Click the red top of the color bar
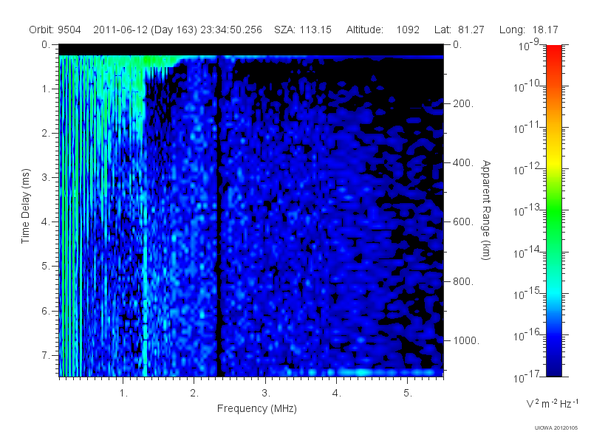This screenshot has width=591, height=443. (x=554, y=51)
